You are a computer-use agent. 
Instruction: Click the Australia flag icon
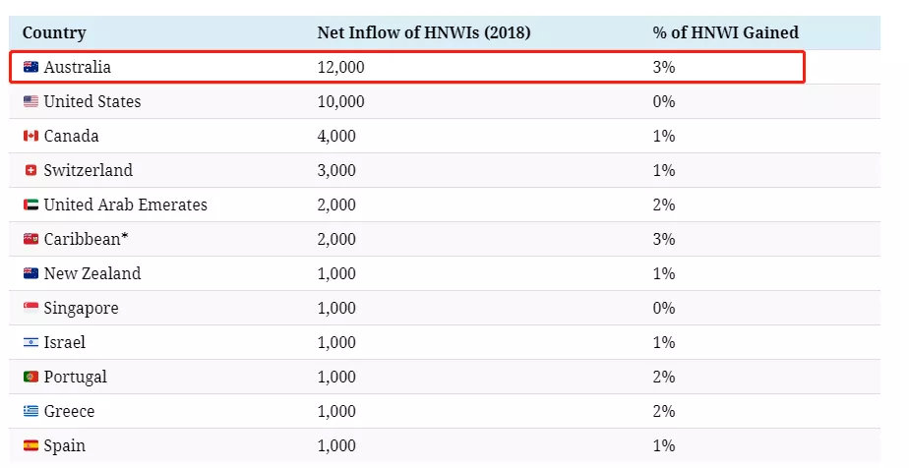(x=30, y=67)
